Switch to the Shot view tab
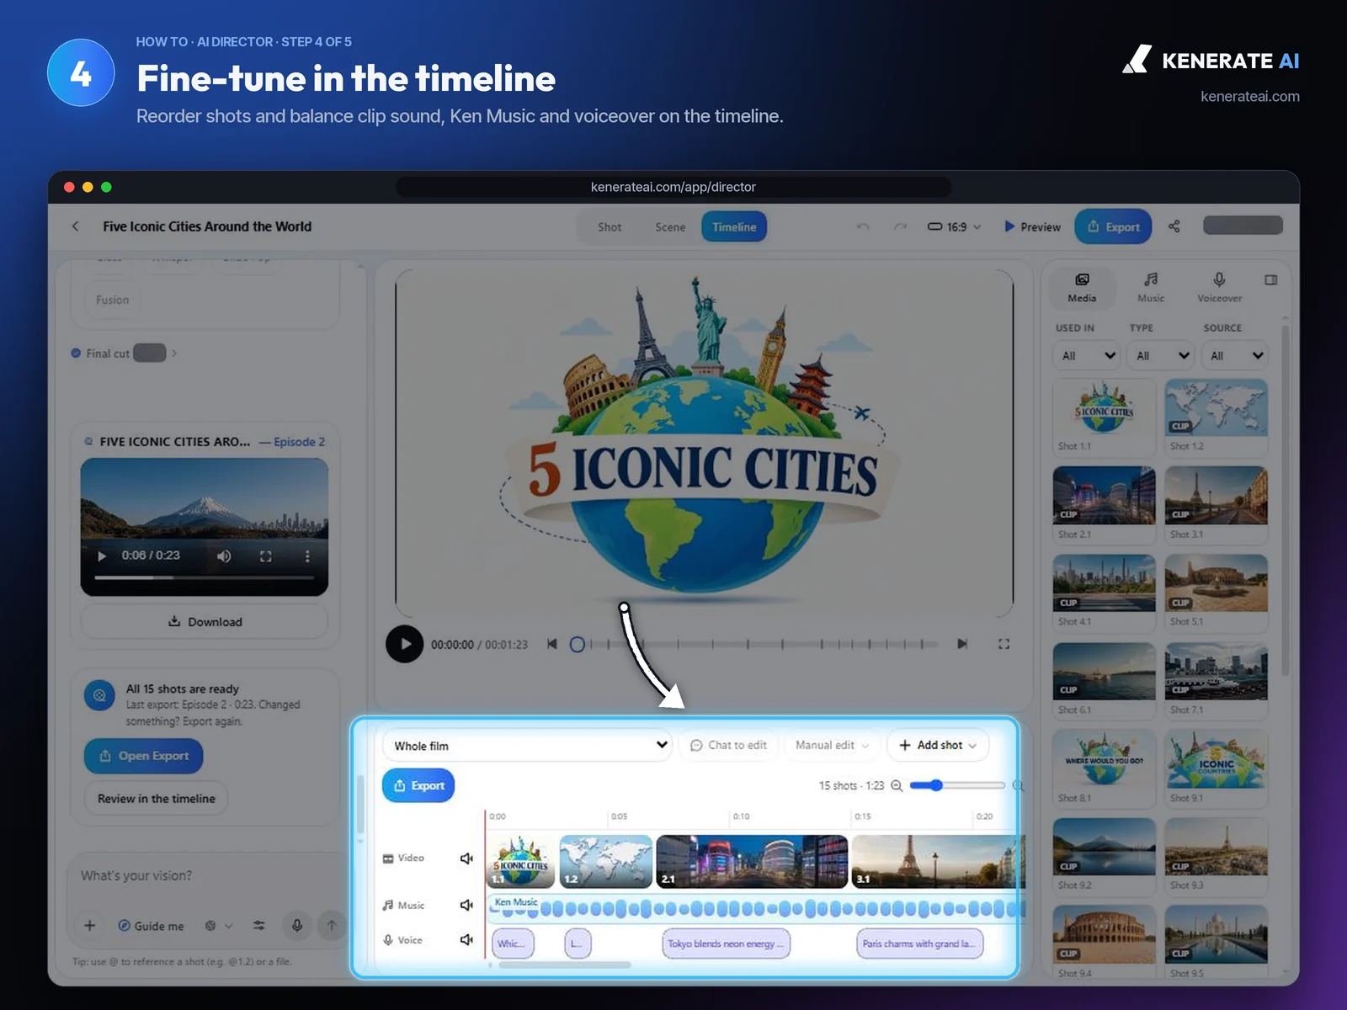Image resolution: width=1347 pixels, height=1010 pixels. click(x=610, y=227)
